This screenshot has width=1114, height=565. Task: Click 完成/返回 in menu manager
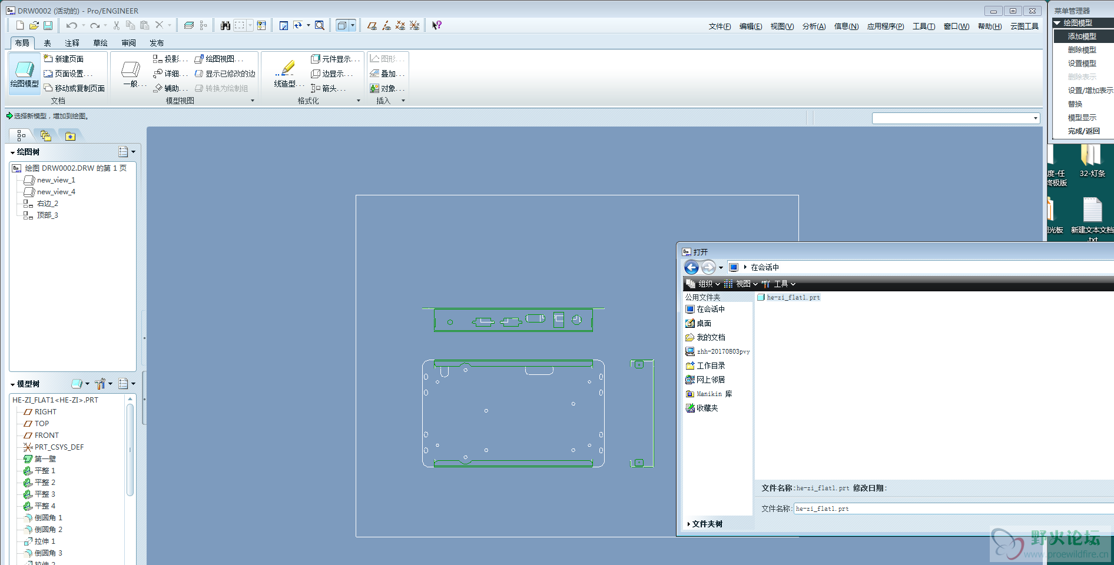[1084, 131]
